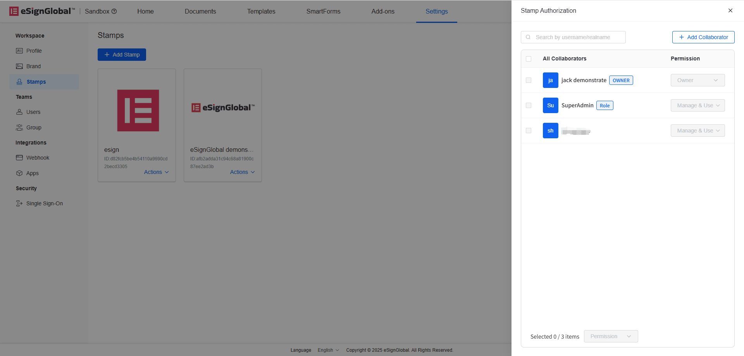Screen dimensions: 744x356
Task: Click the esign stamp thumbnail image
Action: click(x=138, y=110)
